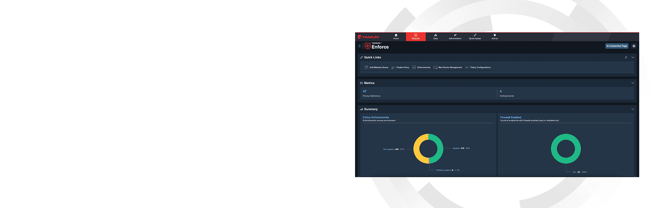Open the Enforcements quick link
667x208 pixels.
coord(421,67)
